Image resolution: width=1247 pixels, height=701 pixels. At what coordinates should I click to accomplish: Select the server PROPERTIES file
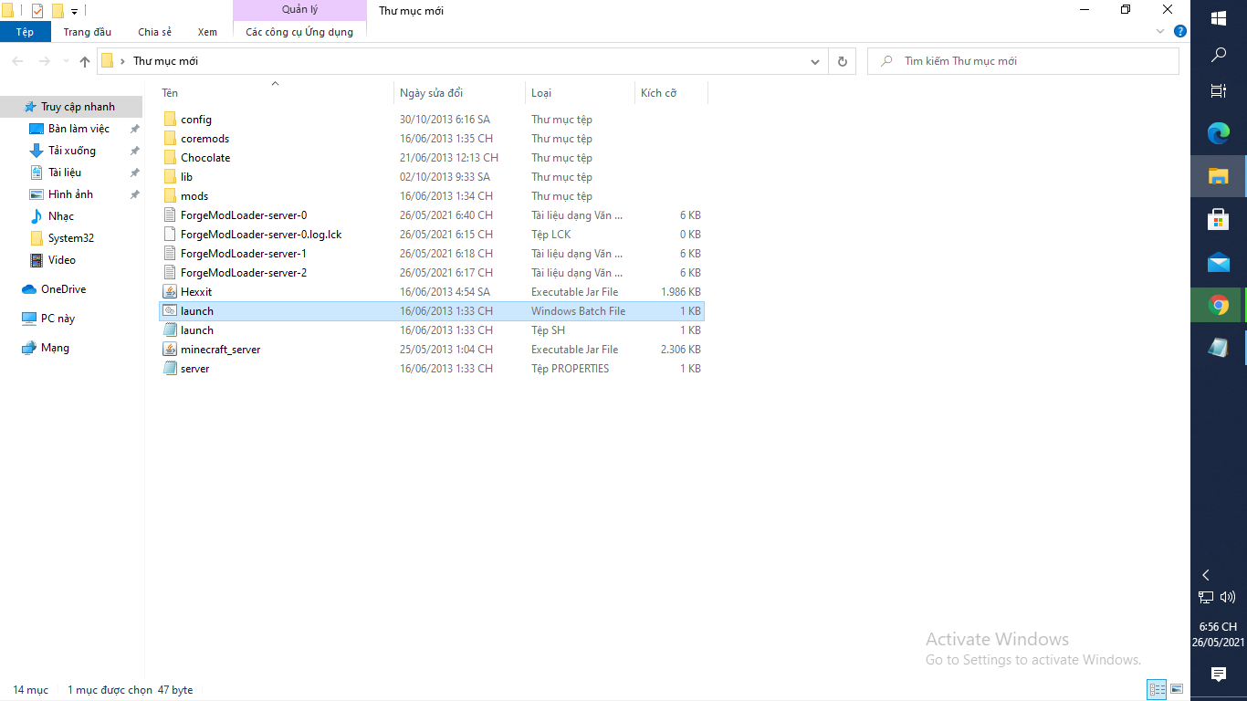click(432, 369)
